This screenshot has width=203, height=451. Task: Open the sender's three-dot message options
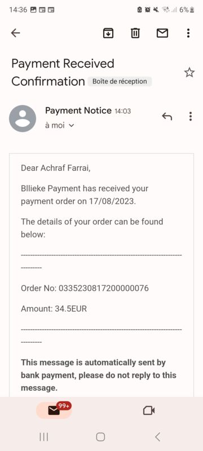pos(191,116)
